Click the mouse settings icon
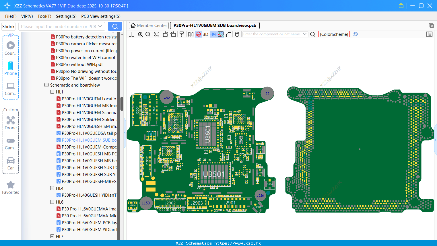The width and height of the screenshot is (437, 246). pos(237,34)
